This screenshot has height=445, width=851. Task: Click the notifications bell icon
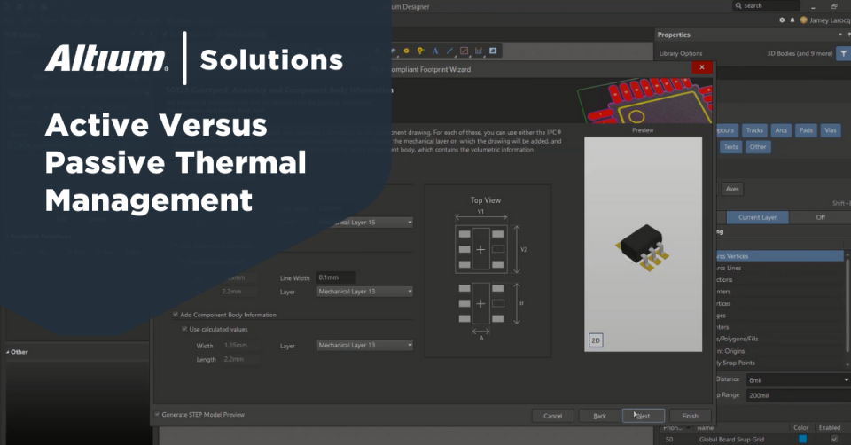click(x=792, y=20)
